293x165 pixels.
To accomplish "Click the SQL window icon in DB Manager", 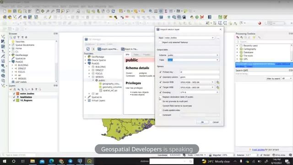I will pos(93,49).
